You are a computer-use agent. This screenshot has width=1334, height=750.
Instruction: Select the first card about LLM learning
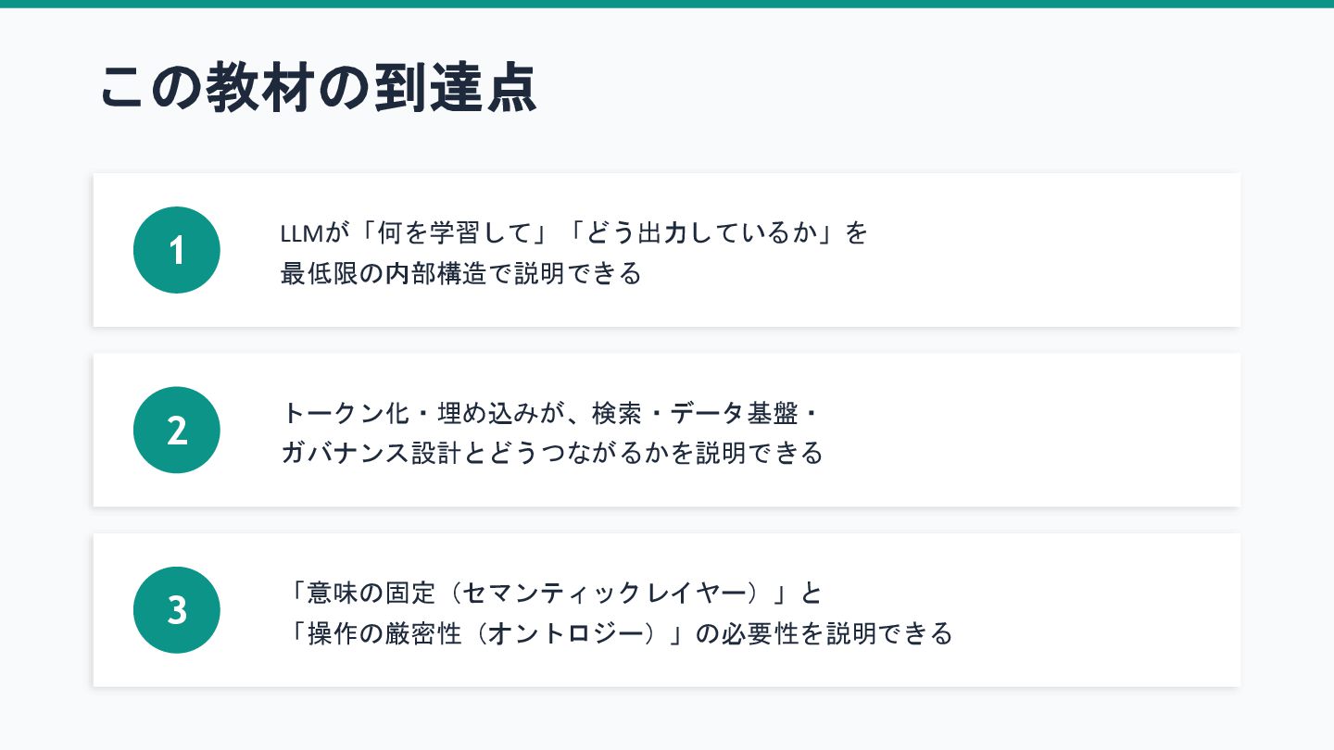click(x=667, y=250)
